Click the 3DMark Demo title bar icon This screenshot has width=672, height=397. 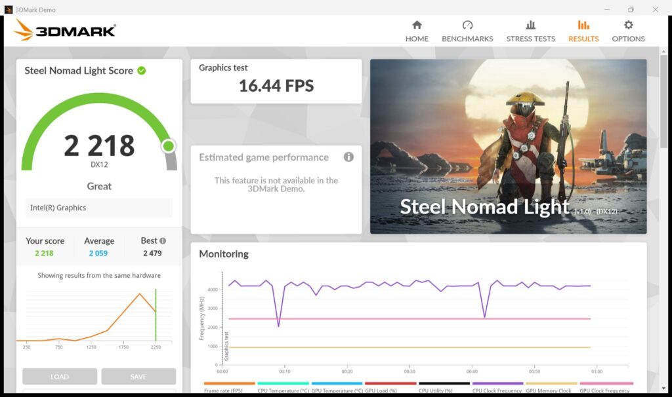pyautogui.click(x=8, y=9)
